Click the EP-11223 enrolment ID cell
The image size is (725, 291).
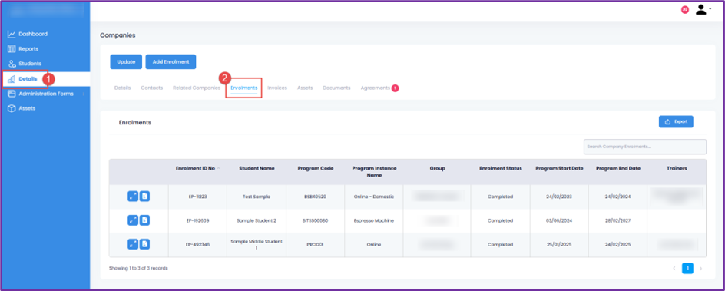(x=197, y=197)
